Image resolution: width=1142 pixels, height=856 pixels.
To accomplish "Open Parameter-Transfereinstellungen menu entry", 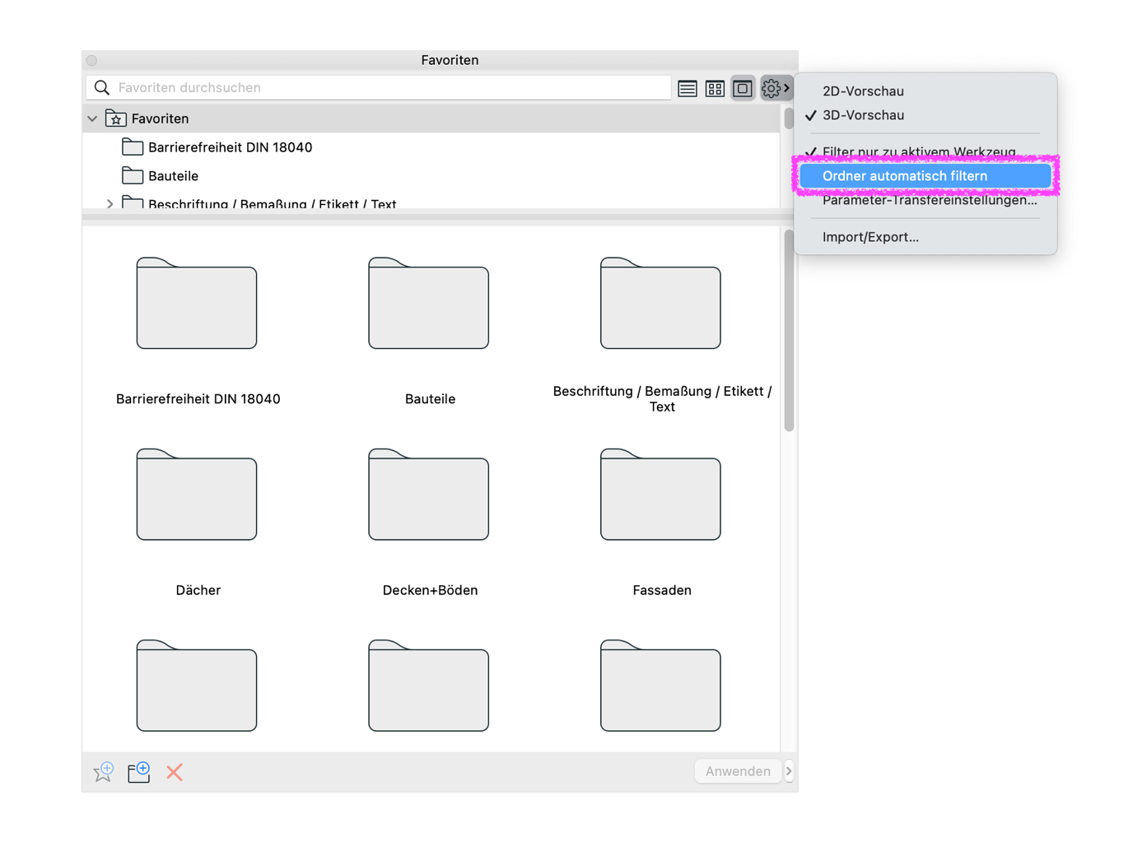I will [x=930, y=200].
